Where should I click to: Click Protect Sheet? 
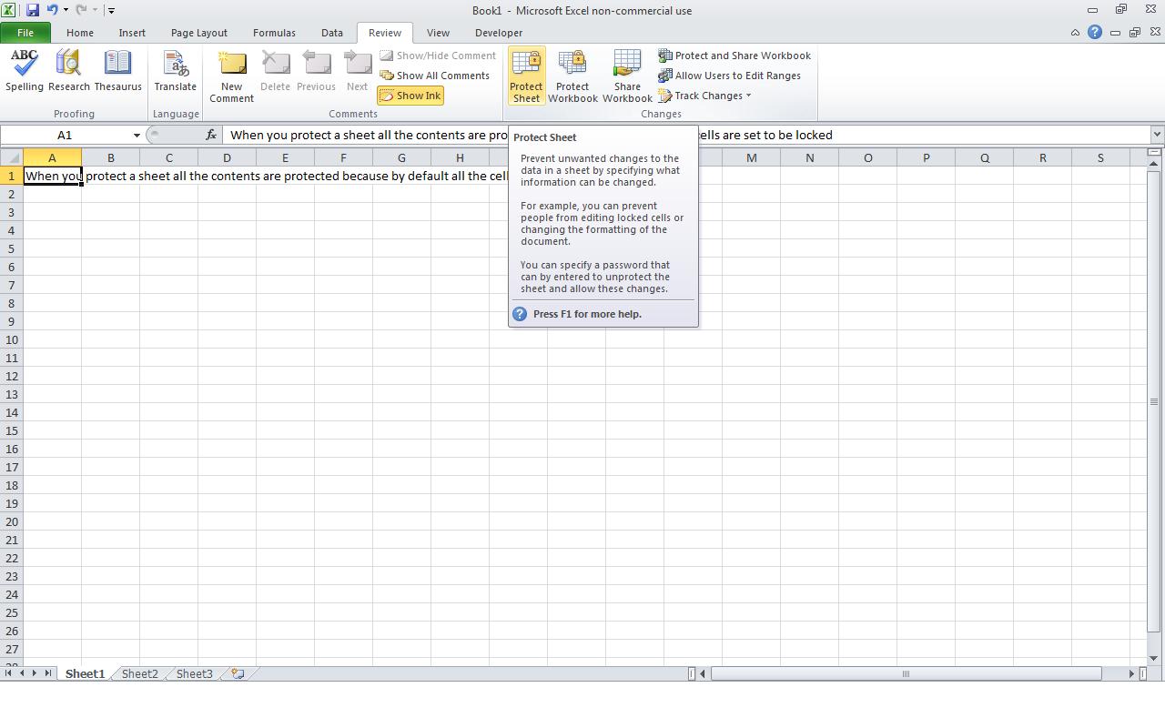525,75
